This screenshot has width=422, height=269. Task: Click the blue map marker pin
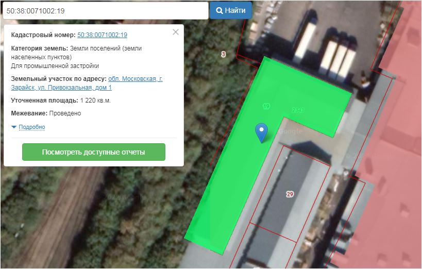coord(262,132)
